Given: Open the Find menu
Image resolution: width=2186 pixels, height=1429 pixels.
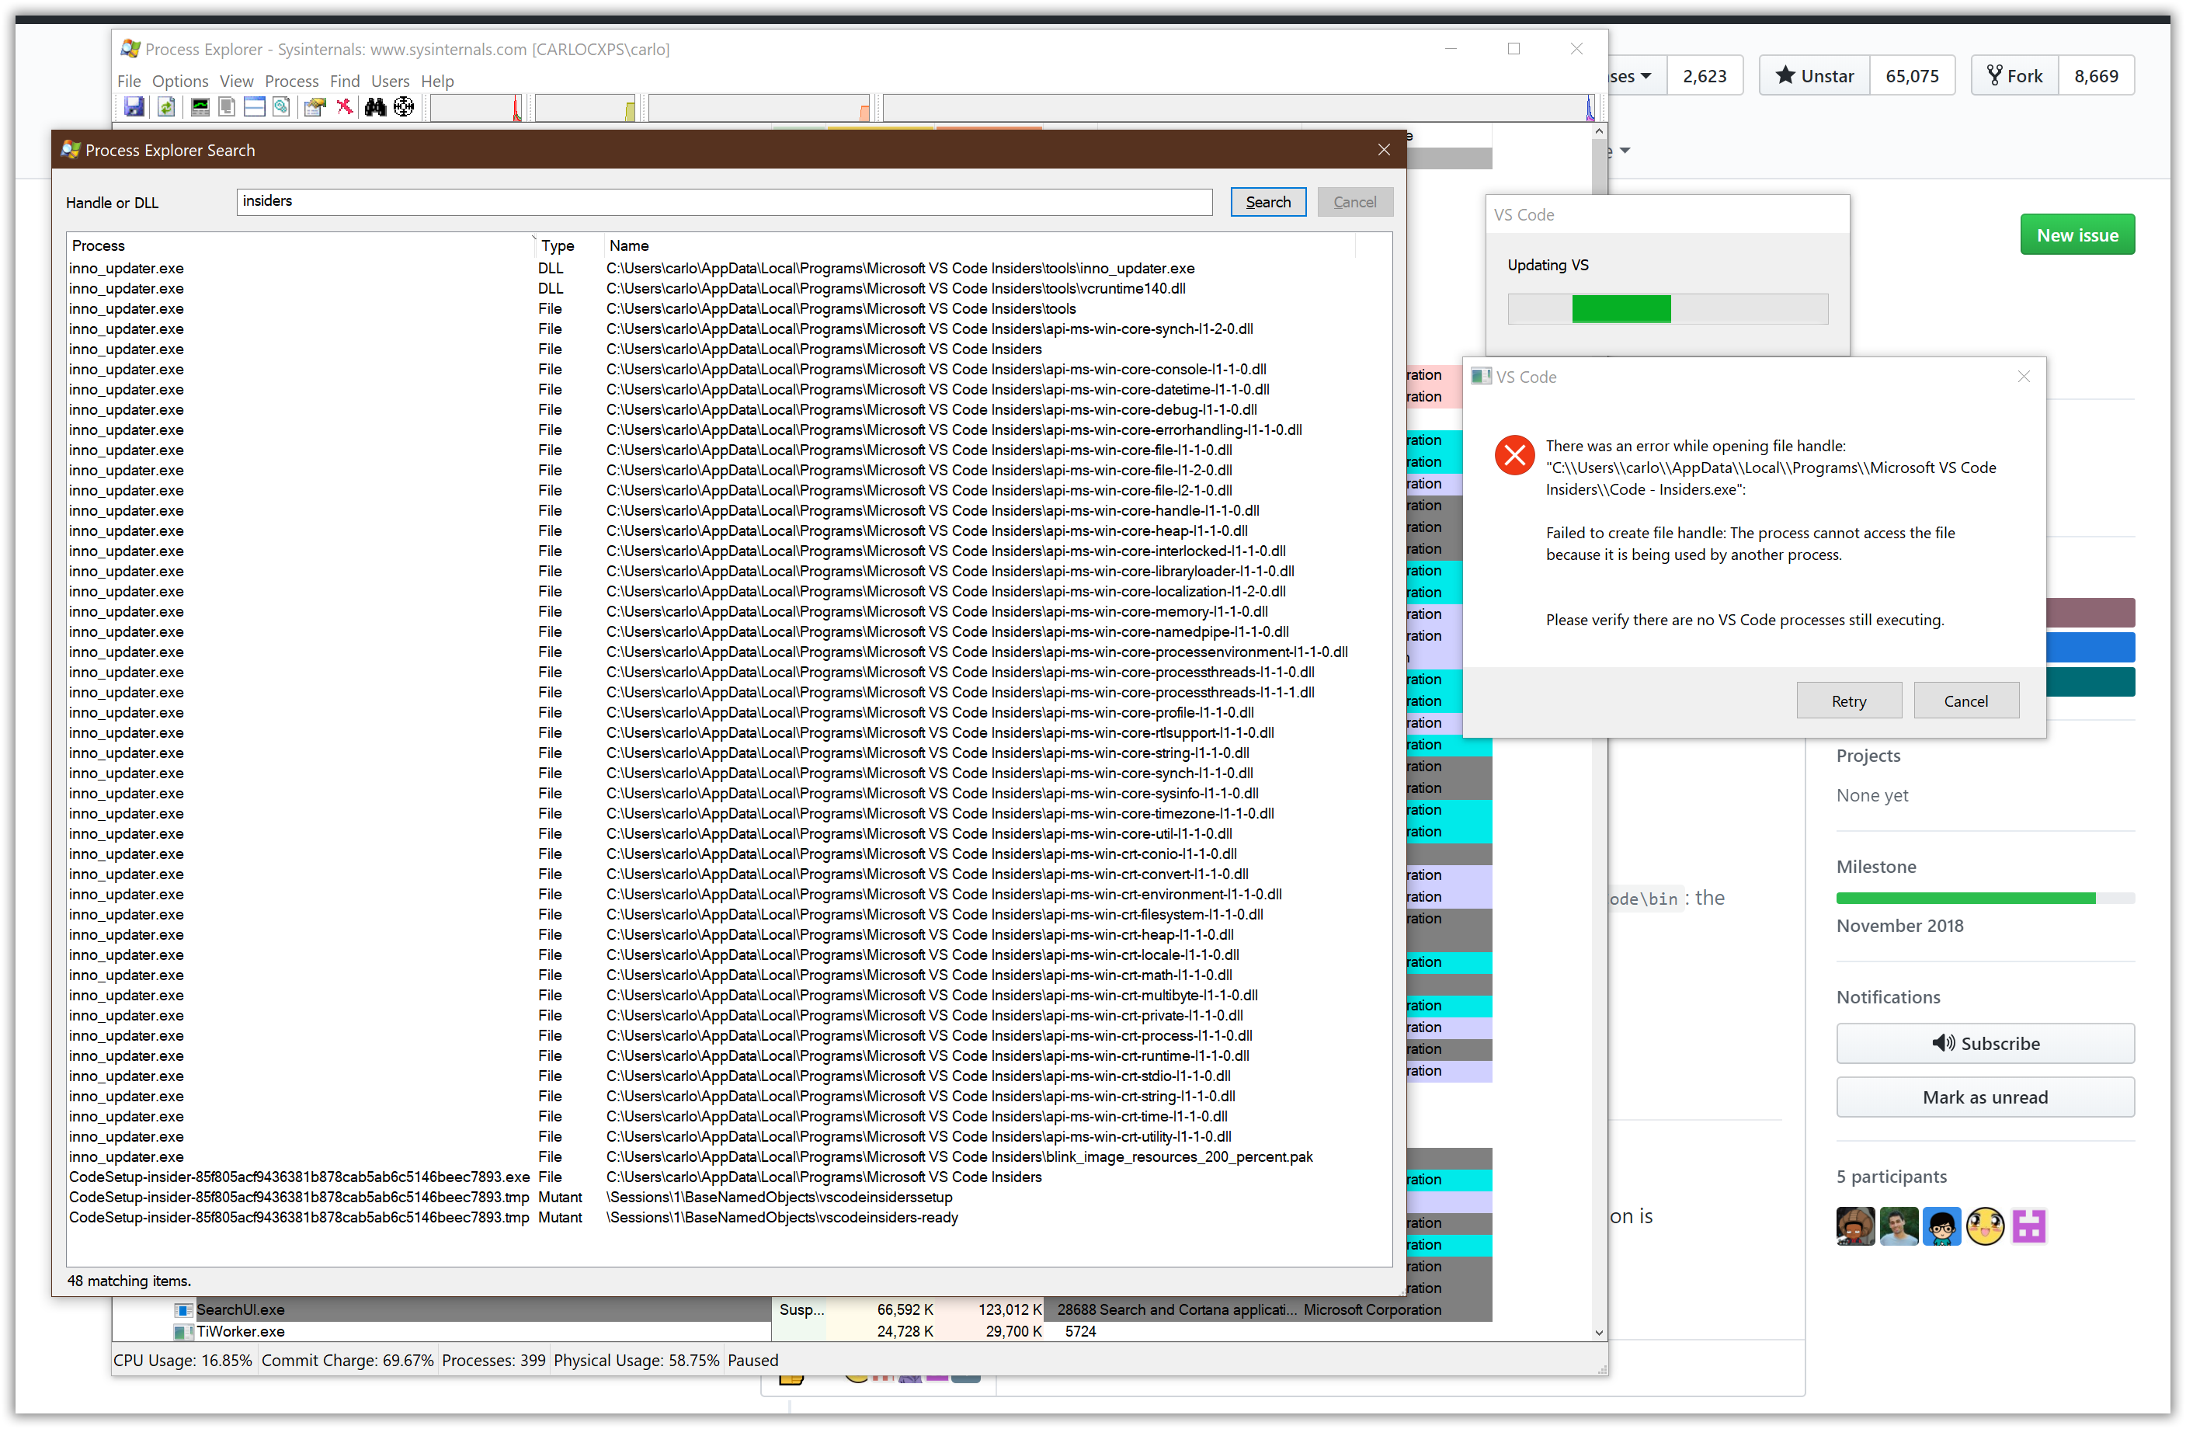Looking at the screenshot, I should (345, 81).
